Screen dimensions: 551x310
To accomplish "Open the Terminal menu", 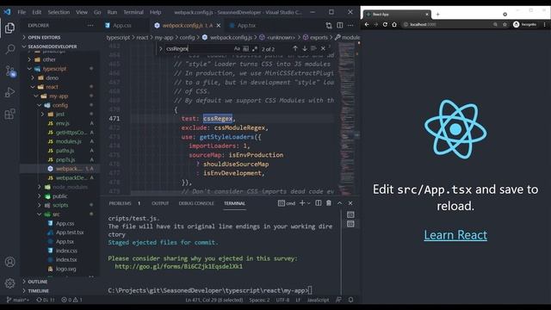I will coord(133,12).
